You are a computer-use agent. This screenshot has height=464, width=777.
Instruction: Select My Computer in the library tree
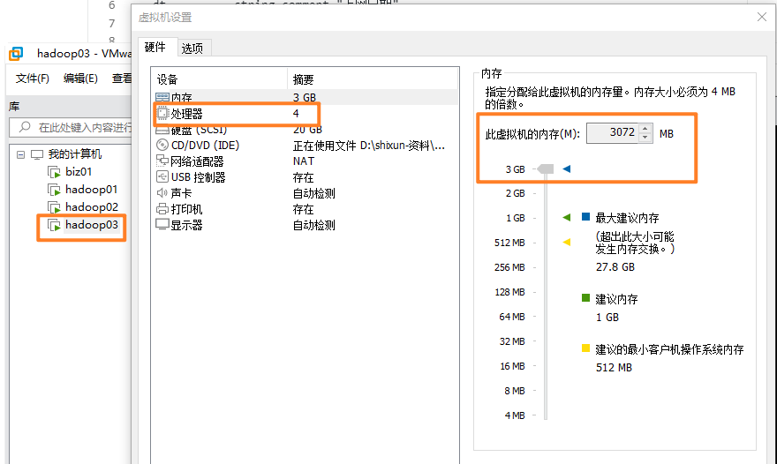tap(75, 154)
